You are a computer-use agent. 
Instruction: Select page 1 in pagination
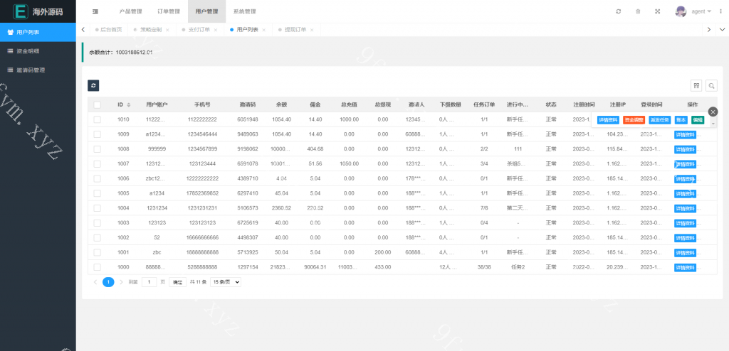108,282
